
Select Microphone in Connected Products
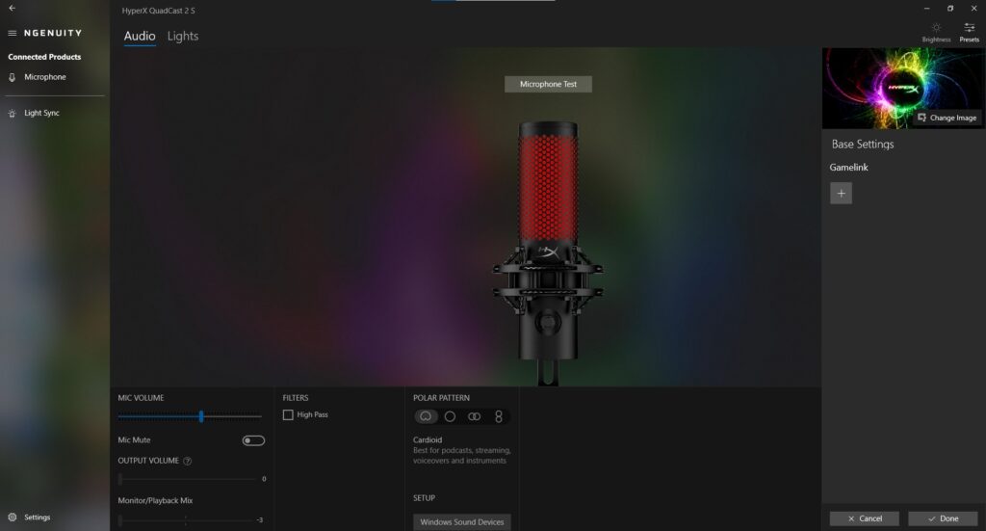pyautogui.click(x=44, y=77)
